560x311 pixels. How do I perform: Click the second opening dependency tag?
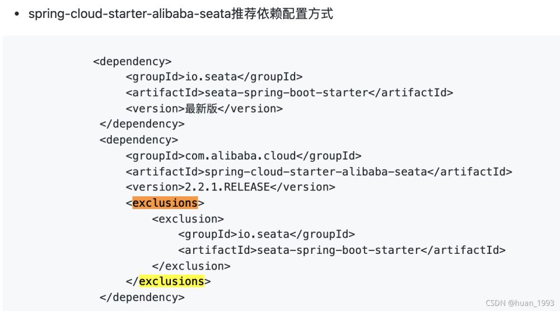(138, 140)
